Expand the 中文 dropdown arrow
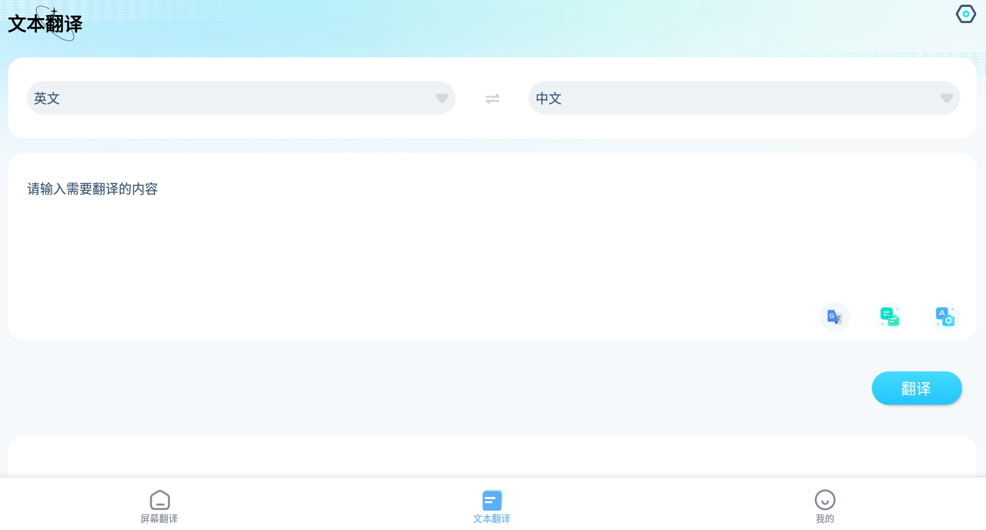986x530 pixels. pos(946,99)
